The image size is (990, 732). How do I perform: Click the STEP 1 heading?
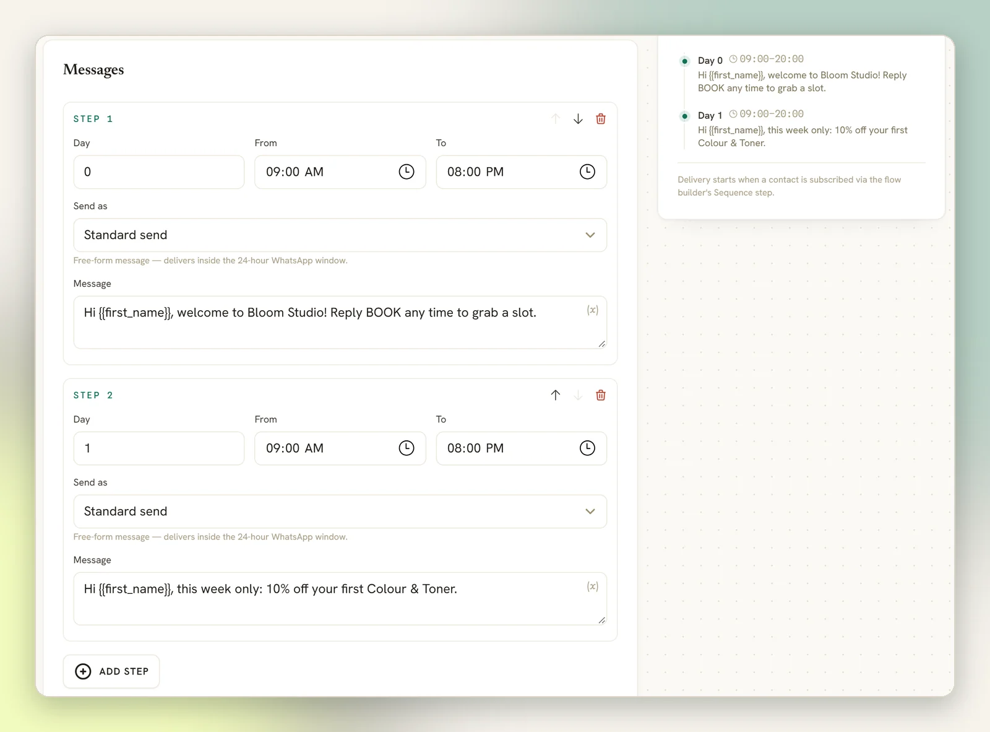point(93,119)
